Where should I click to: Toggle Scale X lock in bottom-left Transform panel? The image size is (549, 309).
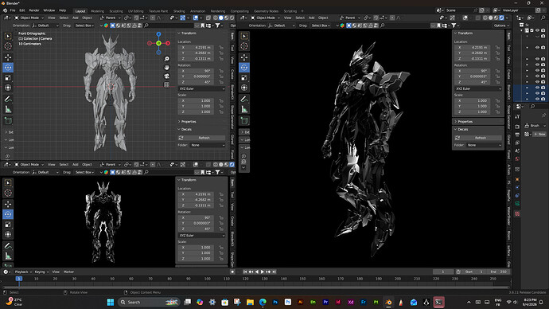pyautogui.click(x=221, y=248)
